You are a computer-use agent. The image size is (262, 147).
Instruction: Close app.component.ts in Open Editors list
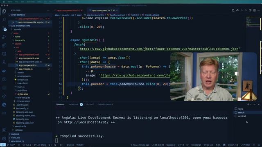(13, 22)
